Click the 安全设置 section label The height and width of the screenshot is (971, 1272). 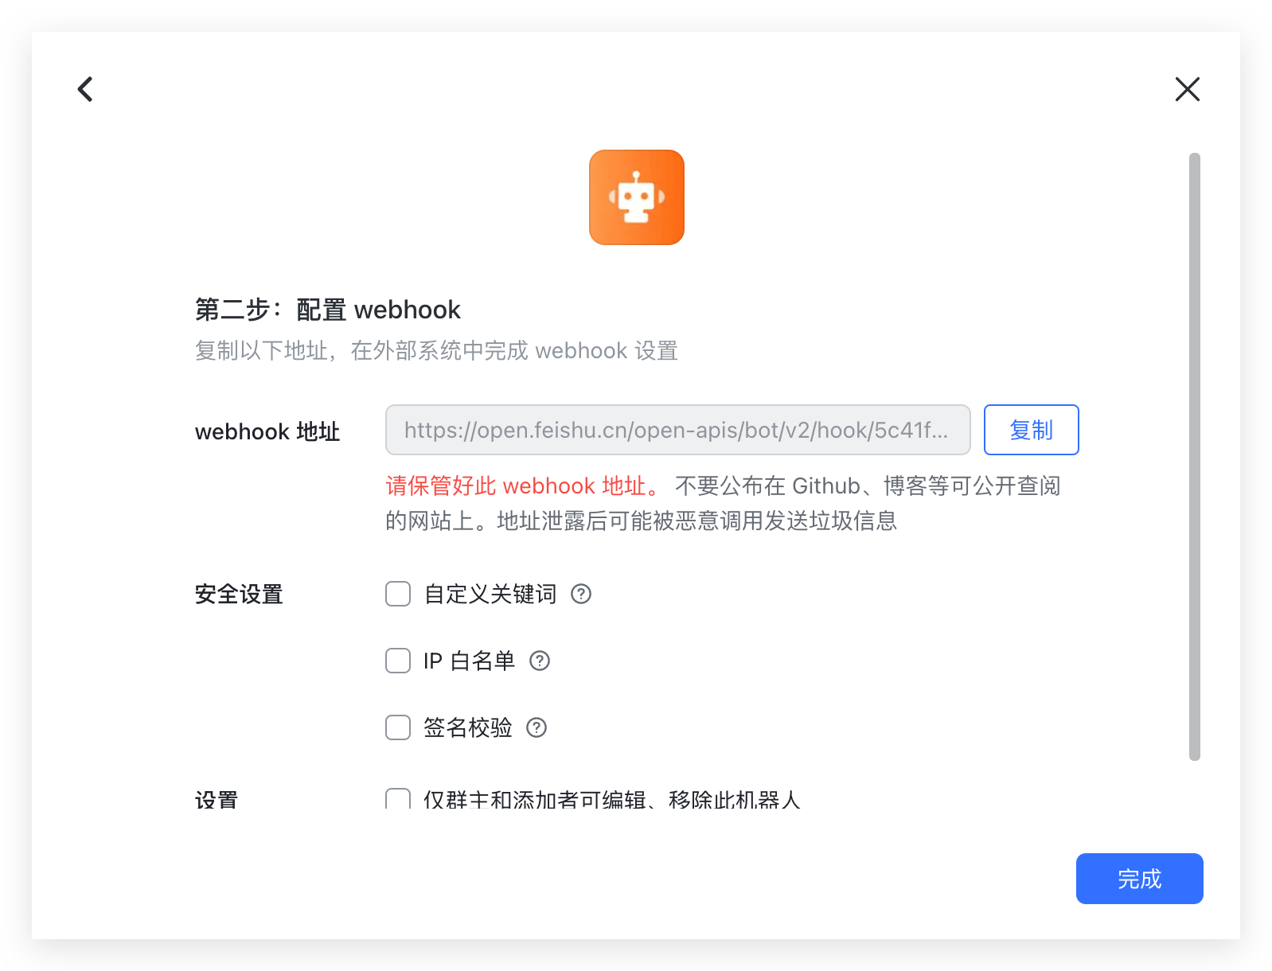pyautogui.click(x=239, y=594)
